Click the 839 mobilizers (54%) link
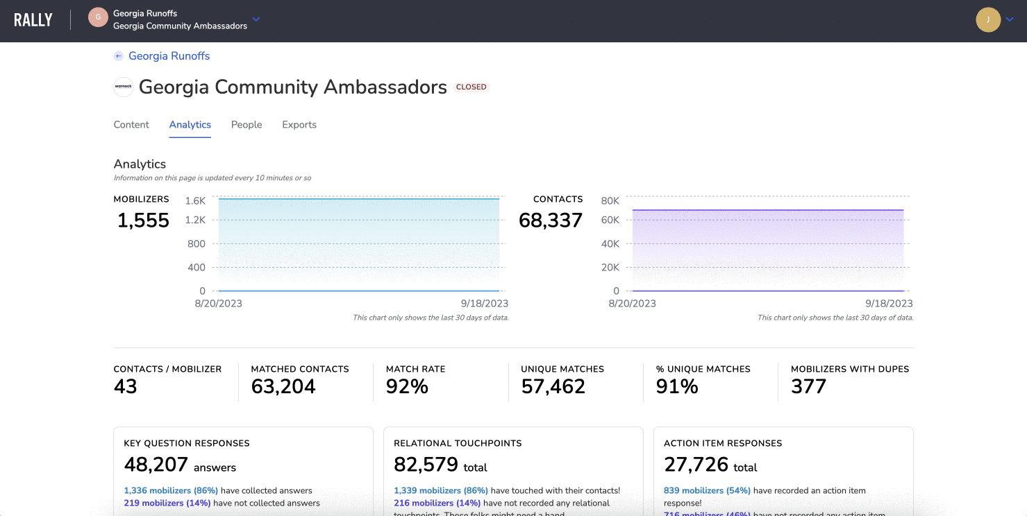Image resolution: width=1027 pixels, height=516 pixels. (x=707, y=490)
